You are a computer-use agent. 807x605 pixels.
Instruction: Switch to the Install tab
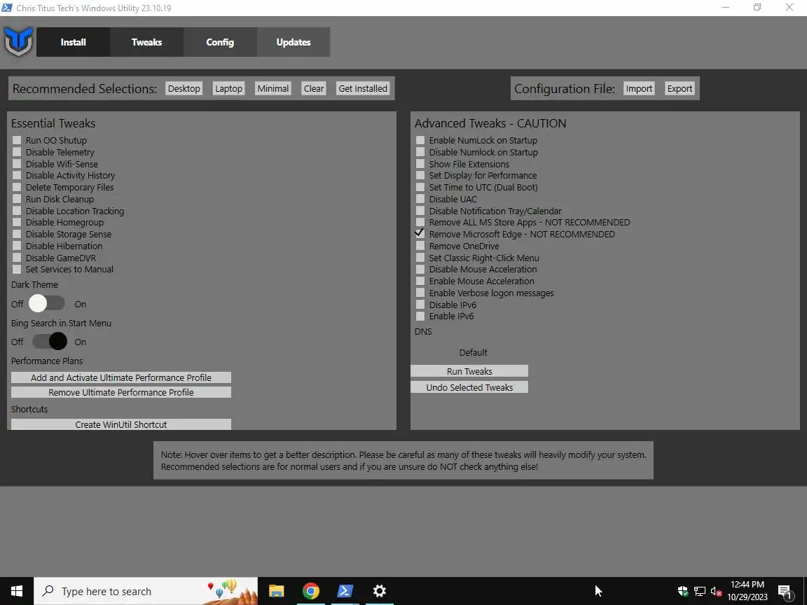click(73, 42)
